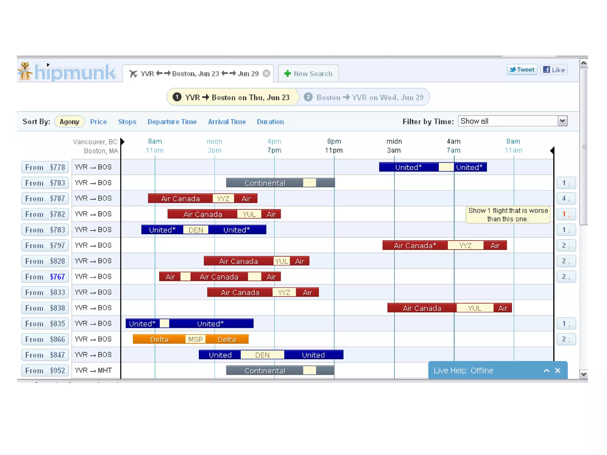Viewport: 607px width, 455px height.
Task: Click the page scrollbar down arrow
Action: [x=584, y=374]
